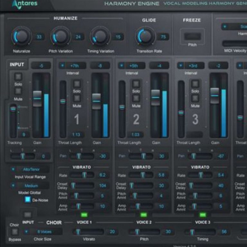Image resolution: width=247 pixels, height=247 pixels.
Task: Adjust the Pitch Variation knob
Action: [61, 36]
